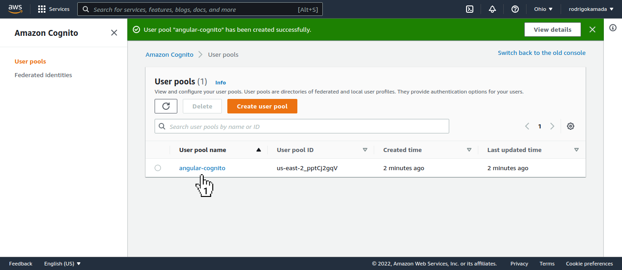Open the table preferences gear
The image size is (622, 270).
pyautogui.click(x=571, y=126)
